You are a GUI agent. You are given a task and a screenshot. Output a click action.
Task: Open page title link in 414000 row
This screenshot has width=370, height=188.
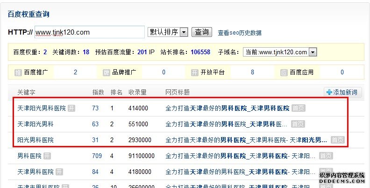(227, 108)
